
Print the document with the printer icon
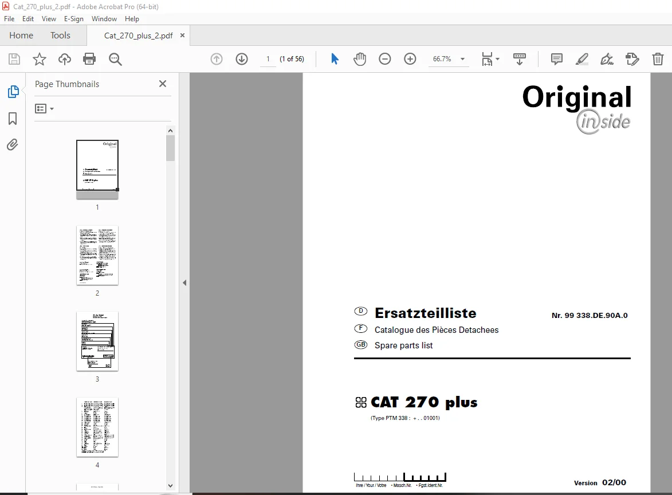(x=89, y=59)
